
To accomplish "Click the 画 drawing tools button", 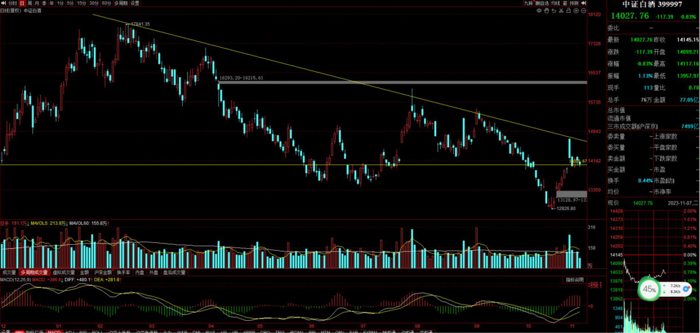I will pyautogui.click(x=565, y=3).
